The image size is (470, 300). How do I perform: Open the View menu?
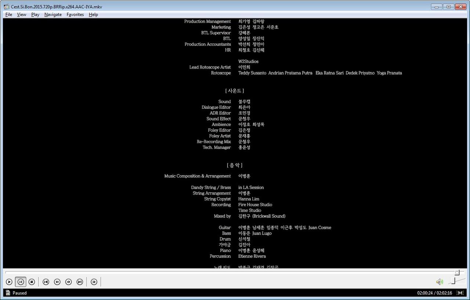click(22, 15)
